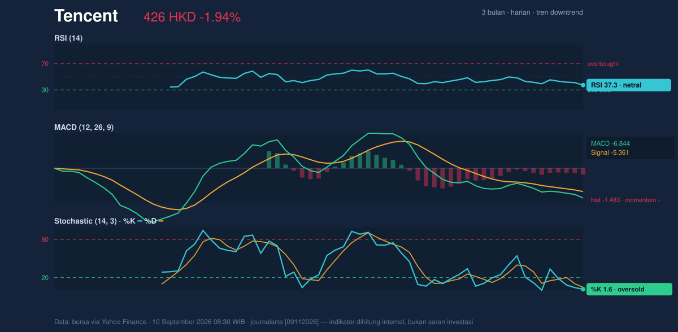678x332 pixels.
Task: Click the RSI 37.3 netral badge
Action: pyautogui.click(x=629, y=85)
